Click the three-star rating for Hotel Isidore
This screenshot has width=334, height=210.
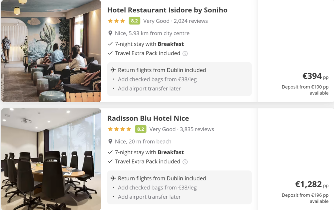(116, 20)
